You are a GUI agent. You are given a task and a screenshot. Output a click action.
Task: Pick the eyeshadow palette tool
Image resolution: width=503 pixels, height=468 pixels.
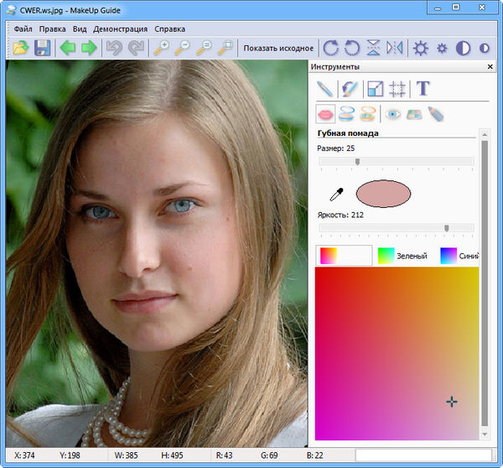coord(414,113)
